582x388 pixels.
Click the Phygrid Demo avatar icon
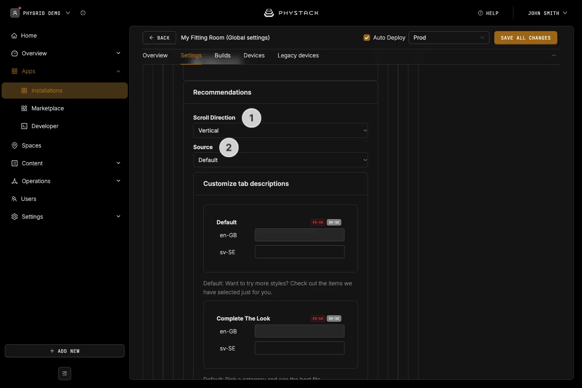click(15, 13)
